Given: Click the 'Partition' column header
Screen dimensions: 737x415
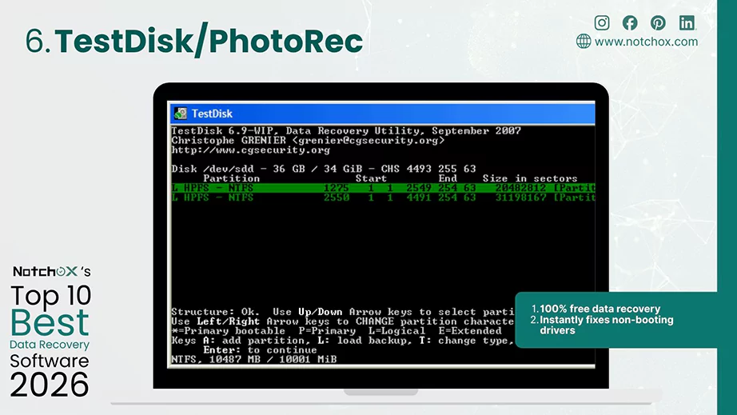Looking at the screenshot, I should pyautogui.click(x=231, y=178).
